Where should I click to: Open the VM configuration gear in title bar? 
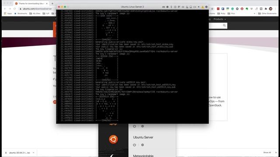point(206,7)
